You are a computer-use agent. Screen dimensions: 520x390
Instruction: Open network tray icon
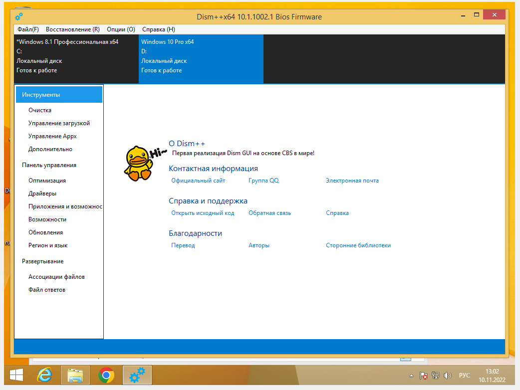tap(436, 376)
